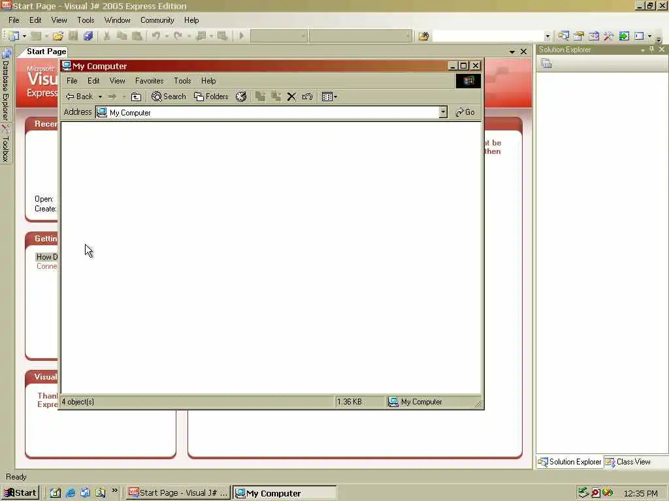Viewport: 669px width, 501px height.
Task: Open the Help menu in My Computer
Action: (208, 80)
